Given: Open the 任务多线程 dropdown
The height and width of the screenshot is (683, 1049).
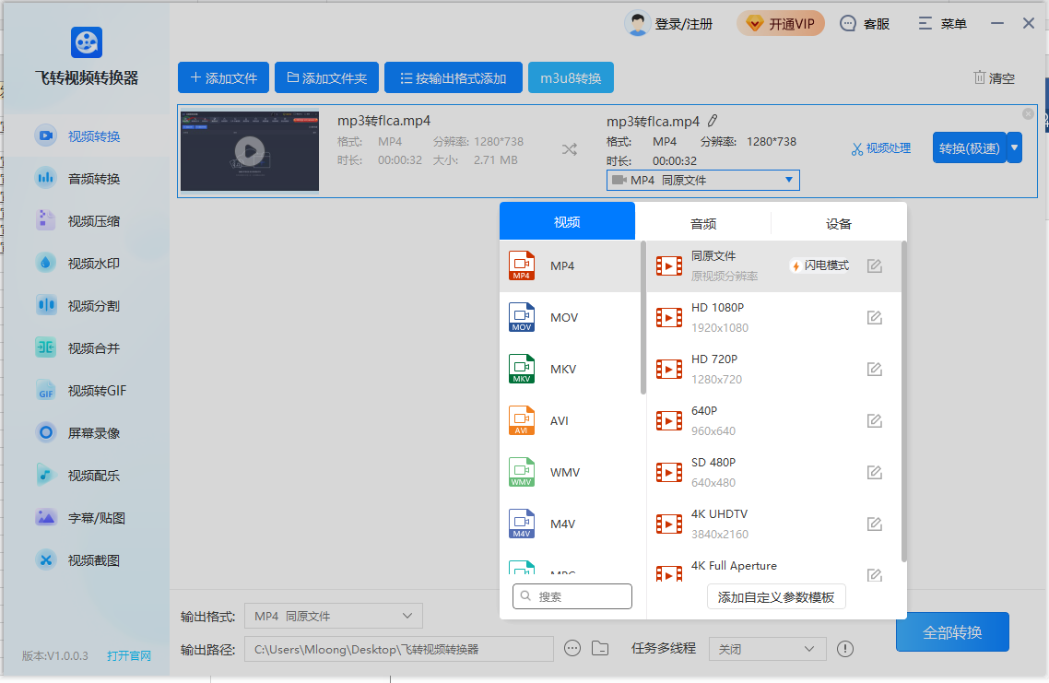Looking at the screenshot, I should (767, 649).
